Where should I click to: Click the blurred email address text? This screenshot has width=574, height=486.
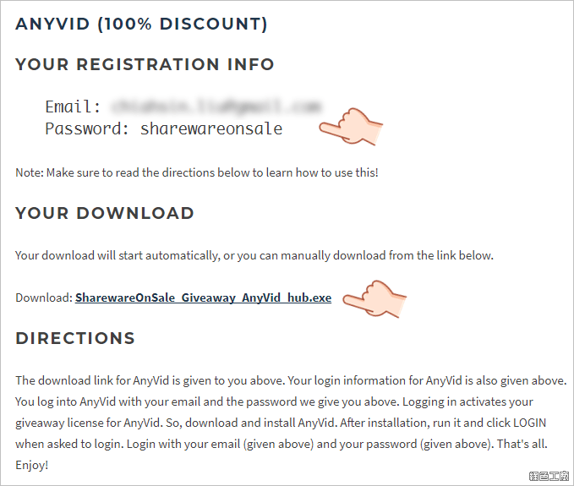tap(216, 106)
